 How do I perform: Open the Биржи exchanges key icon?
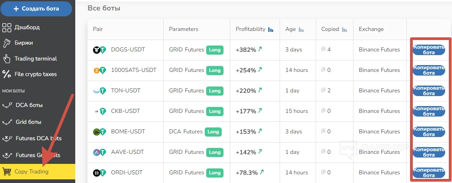click(x=7, y=43)
